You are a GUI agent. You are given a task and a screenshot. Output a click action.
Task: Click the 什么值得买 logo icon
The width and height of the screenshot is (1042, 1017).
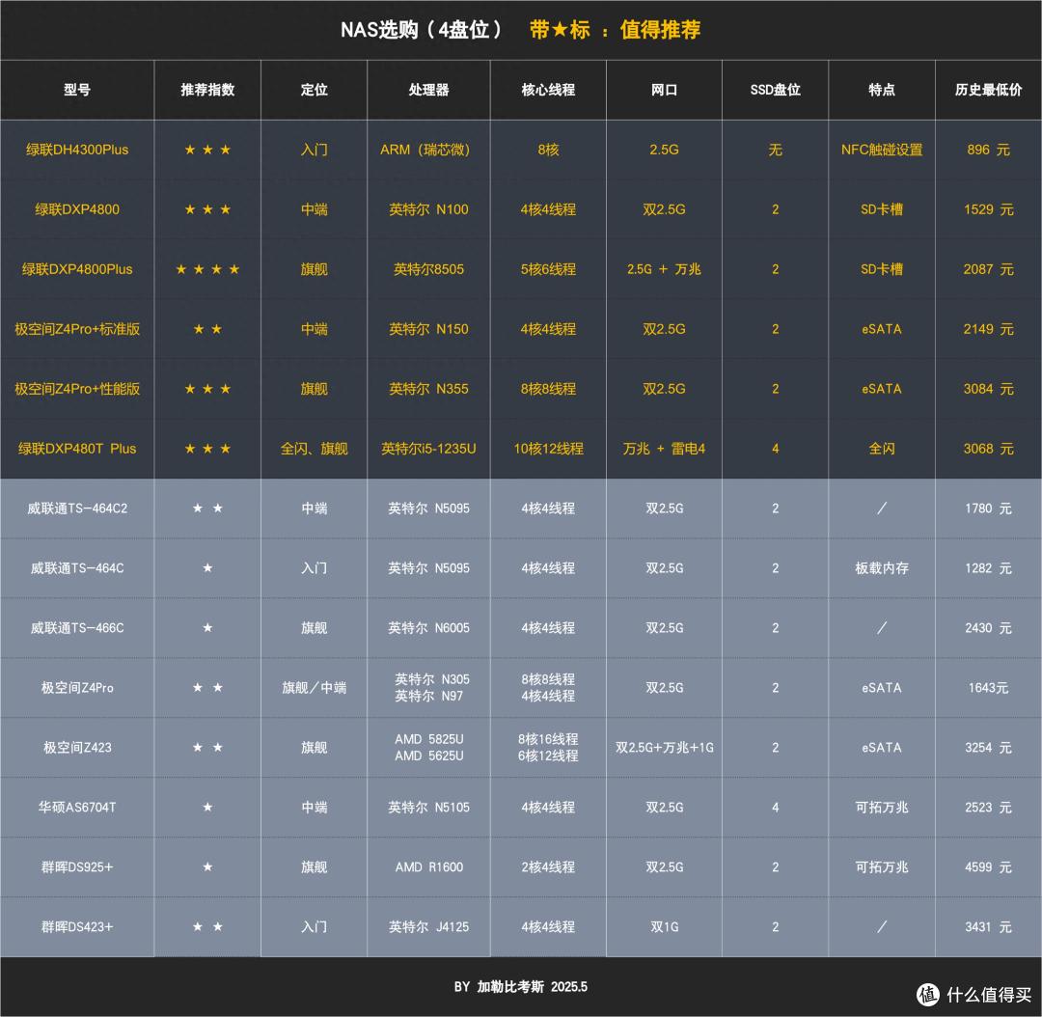coord(928,995)
